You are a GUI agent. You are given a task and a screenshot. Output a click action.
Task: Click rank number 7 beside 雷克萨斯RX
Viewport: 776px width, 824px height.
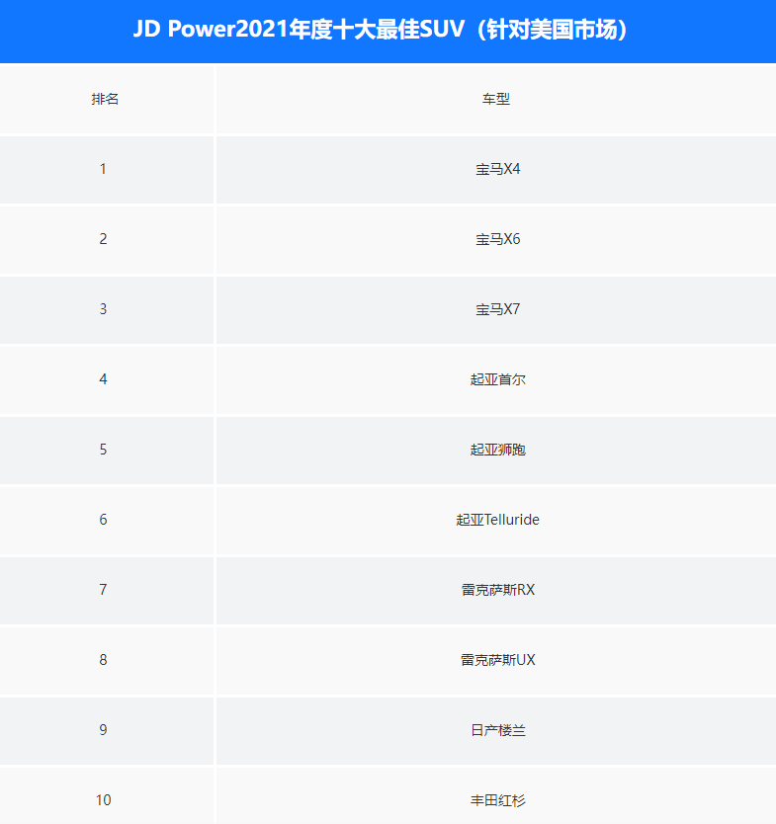(x=103, y=590)
